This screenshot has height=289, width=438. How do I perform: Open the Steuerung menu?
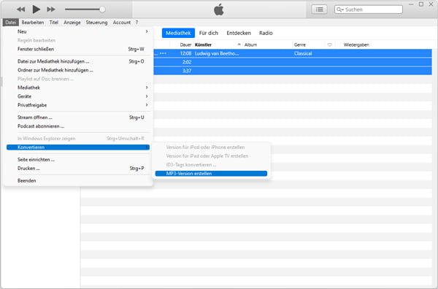coord(96,23)
